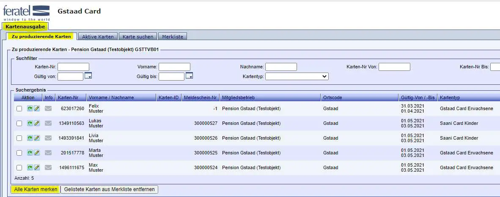Click the Vorname input field
The image size is (500, 197).
174,67
